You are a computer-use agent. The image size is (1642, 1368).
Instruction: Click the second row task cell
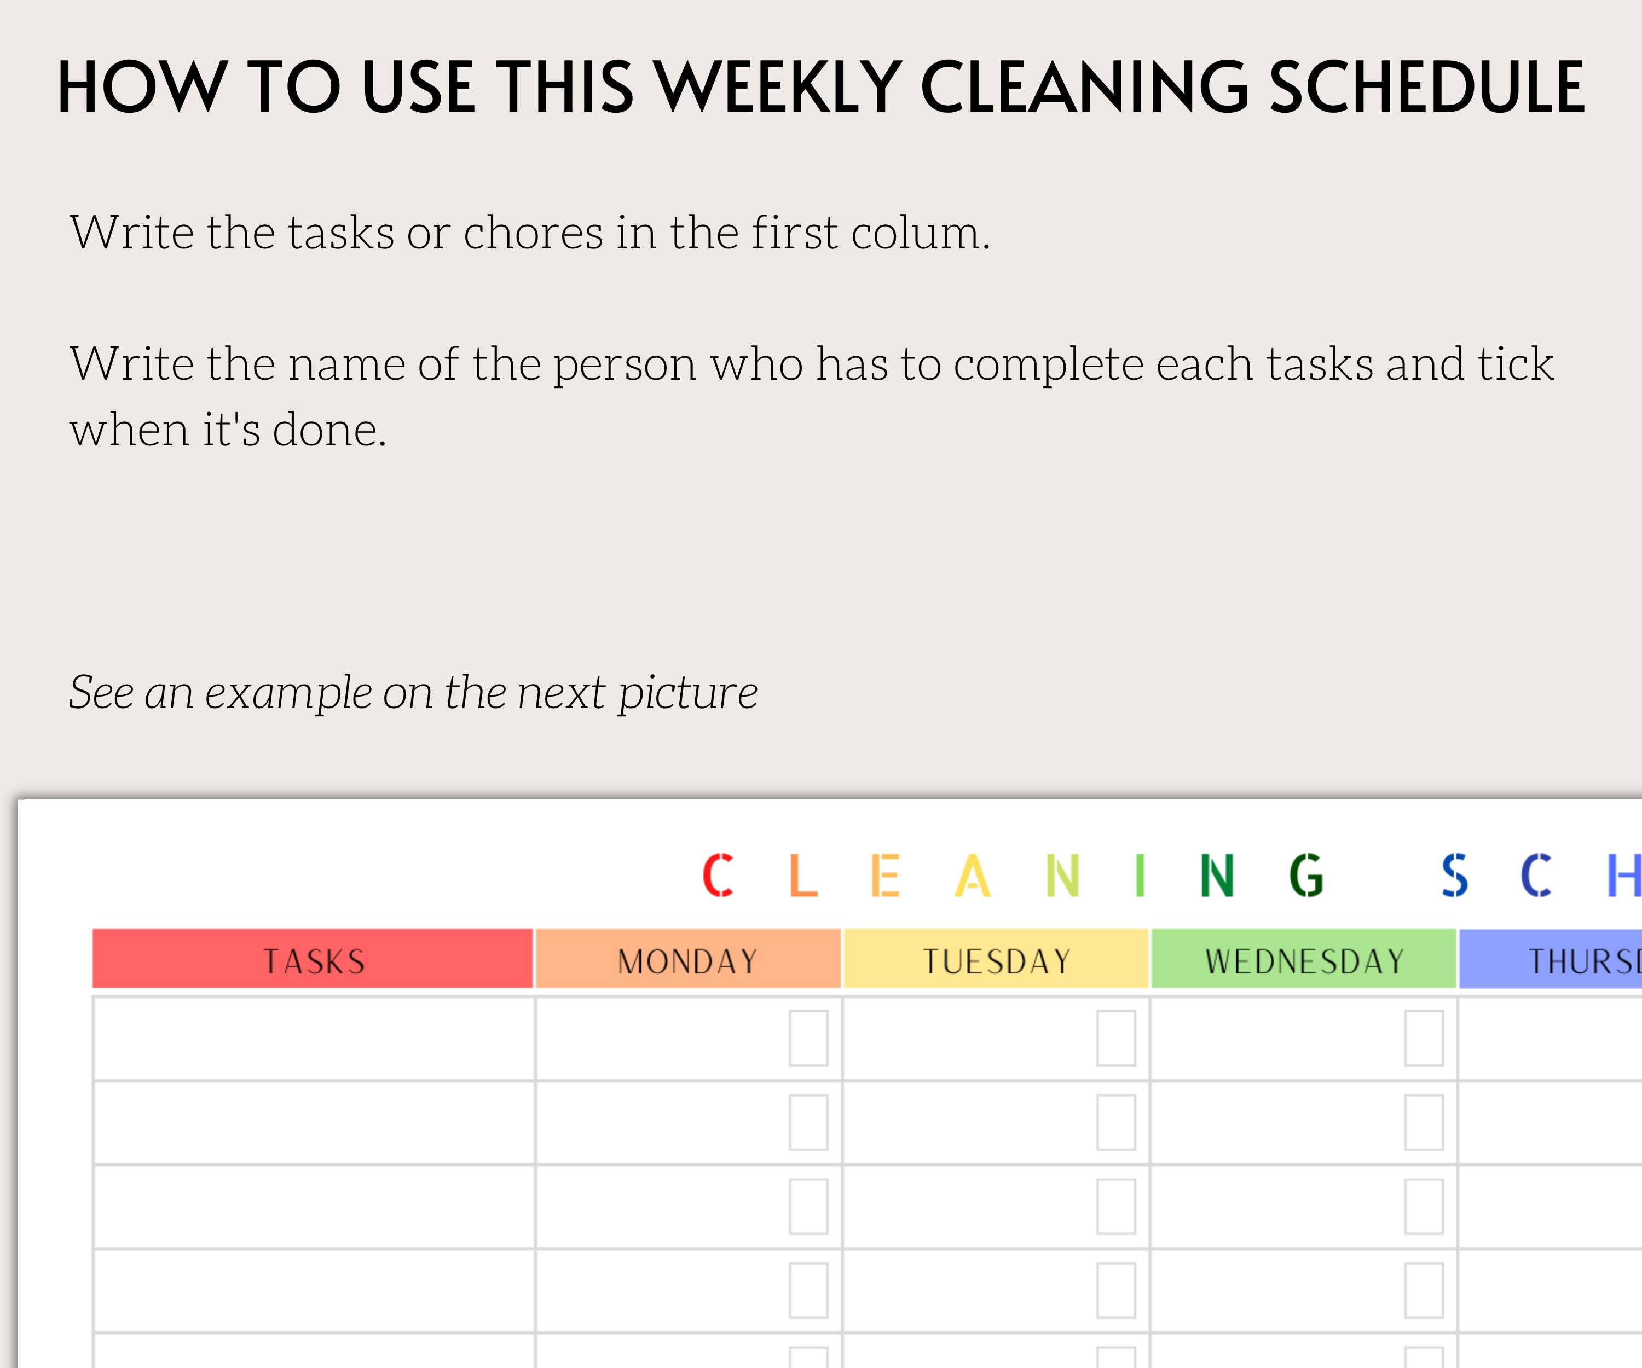point(314,1122)
